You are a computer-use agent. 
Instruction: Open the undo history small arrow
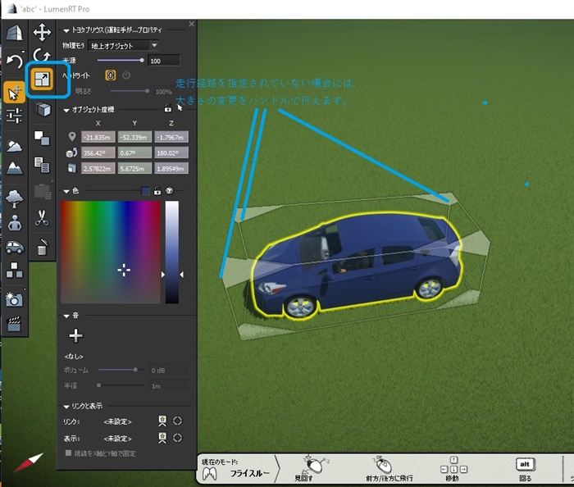pos(24,52)
